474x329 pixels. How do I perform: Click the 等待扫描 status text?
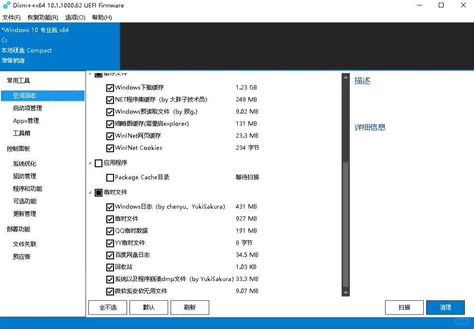(x=247, y=177)
